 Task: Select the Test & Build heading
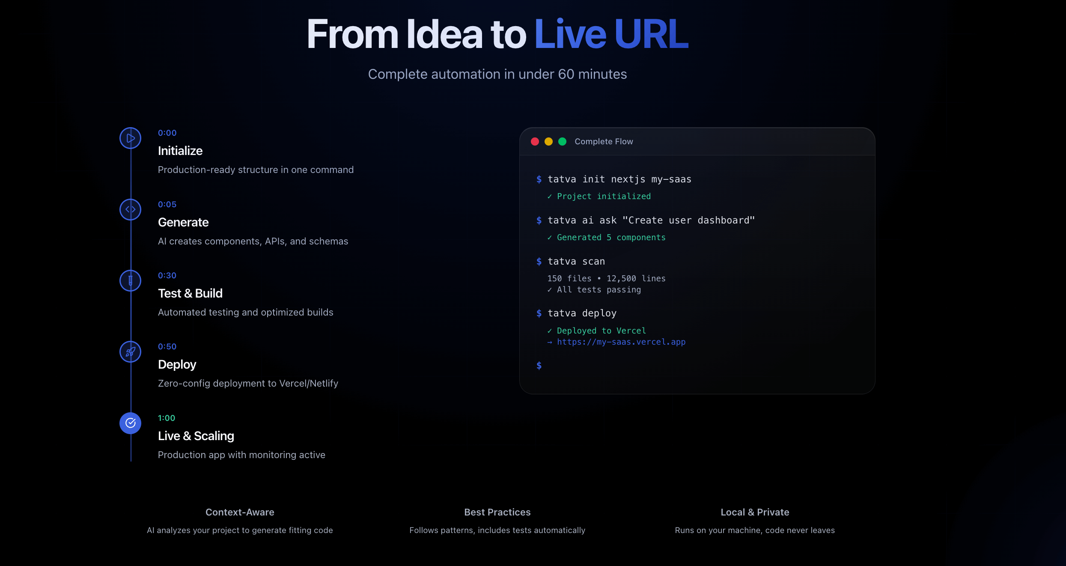(x=190, y=293)
